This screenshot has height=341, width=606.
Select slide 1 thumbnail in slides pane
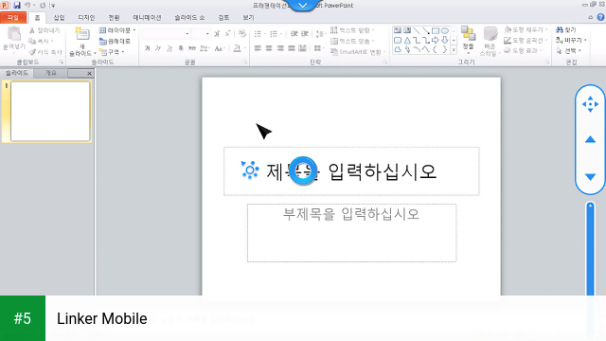click(x=50, y=112)
